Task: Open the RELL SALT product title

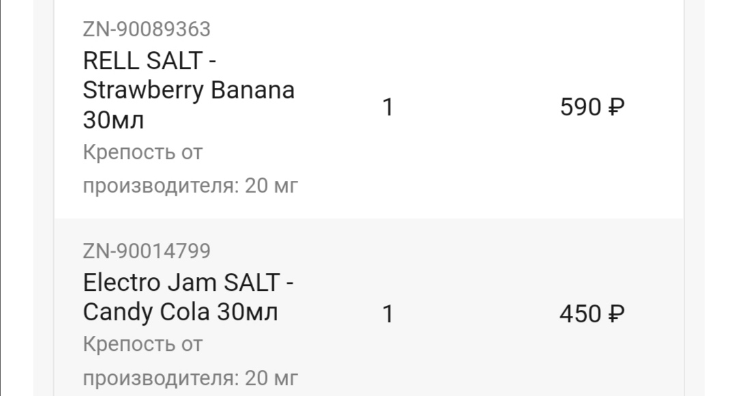Action: pyautogui.click(x=188, y=90)
